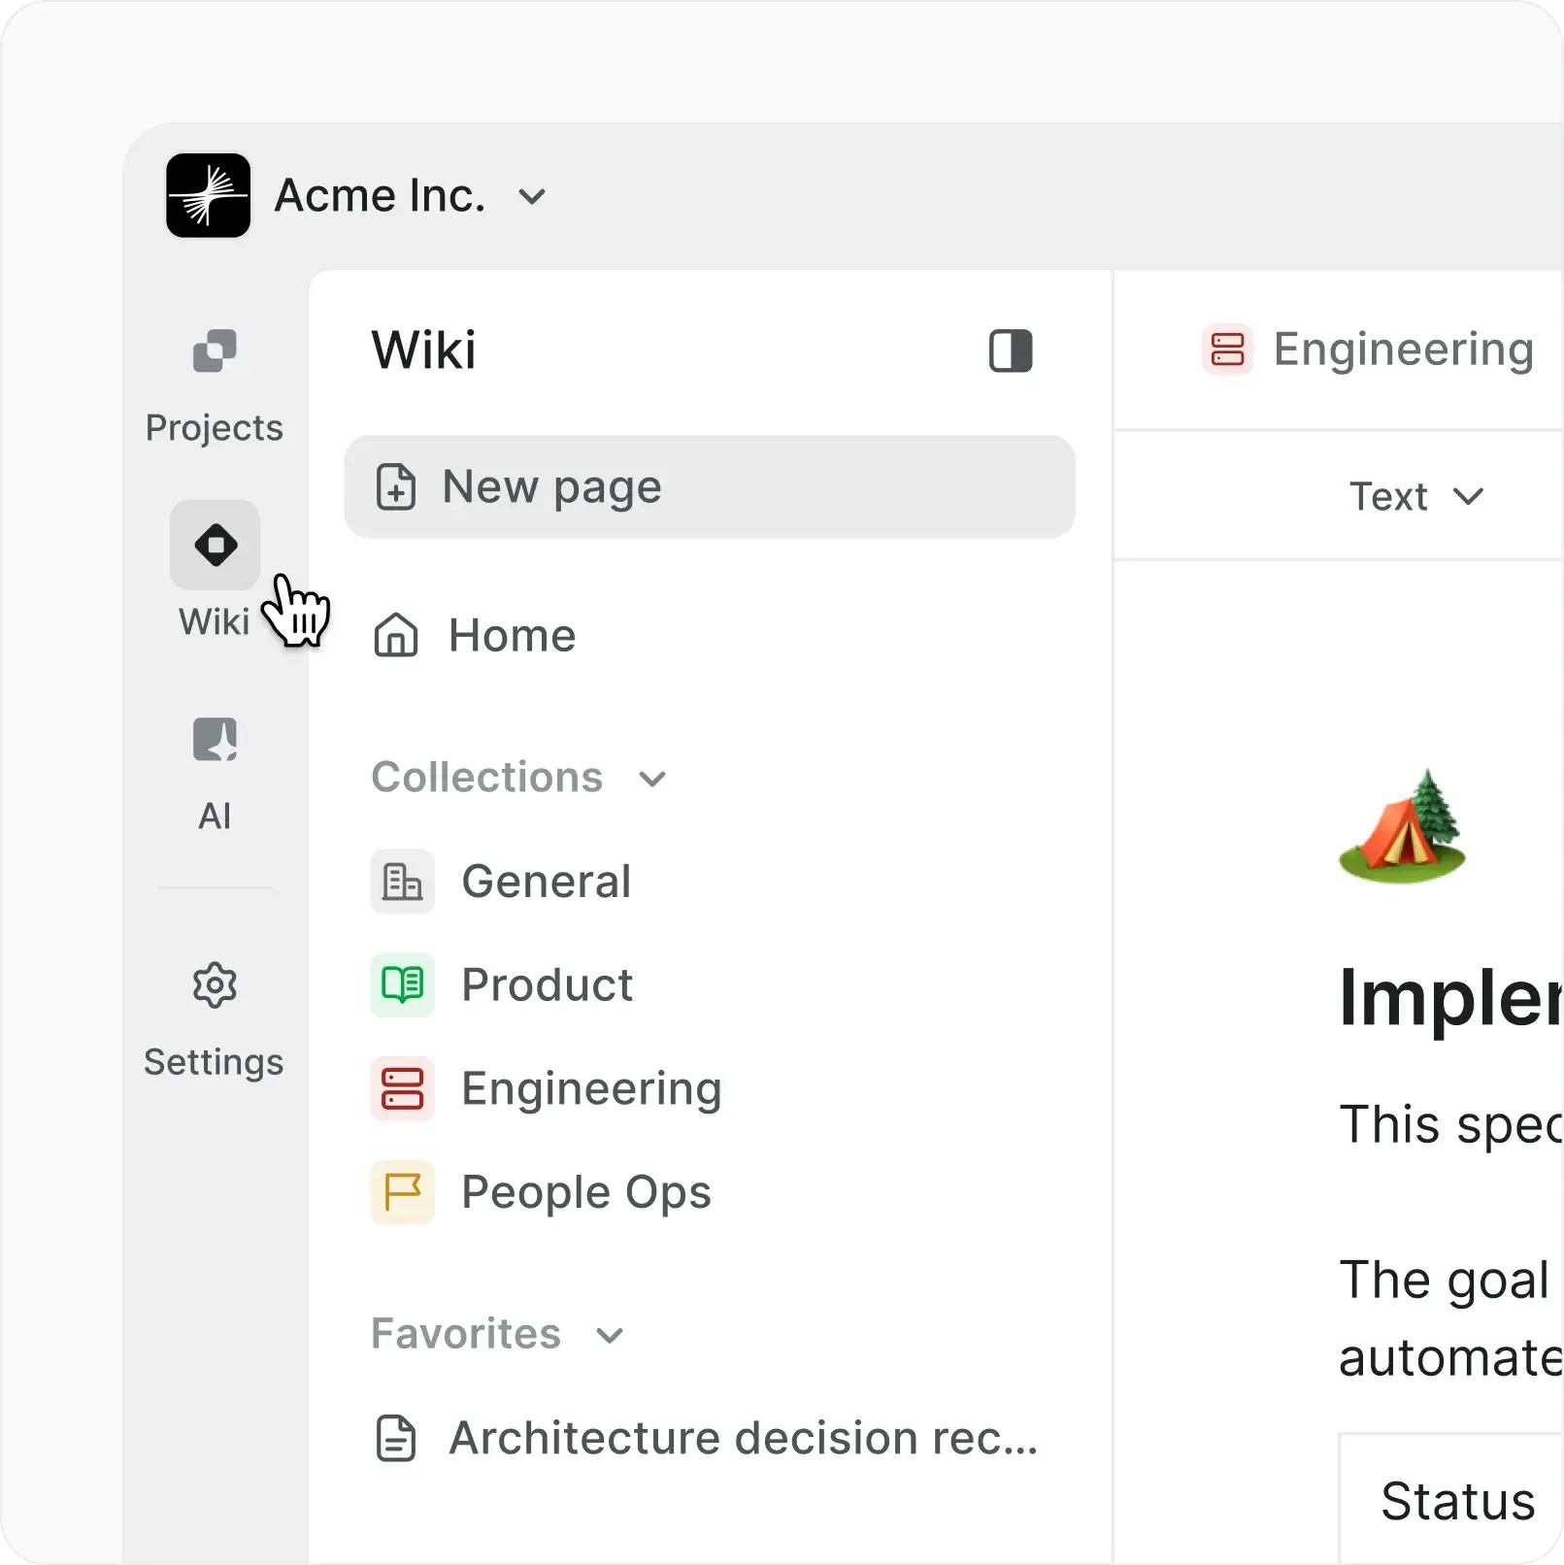Click the Acme Inc. logo icon
Viewport: 1564px width, 1565px height.
pyautogui.click(x=208, y=195)
